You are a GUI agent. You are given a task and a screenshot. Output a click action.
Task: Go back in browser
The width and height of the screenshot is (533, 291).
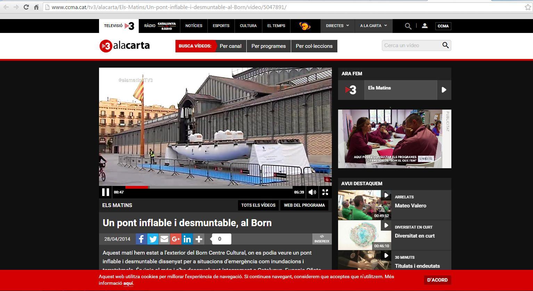pyautogui.click(x=6, y=7)
